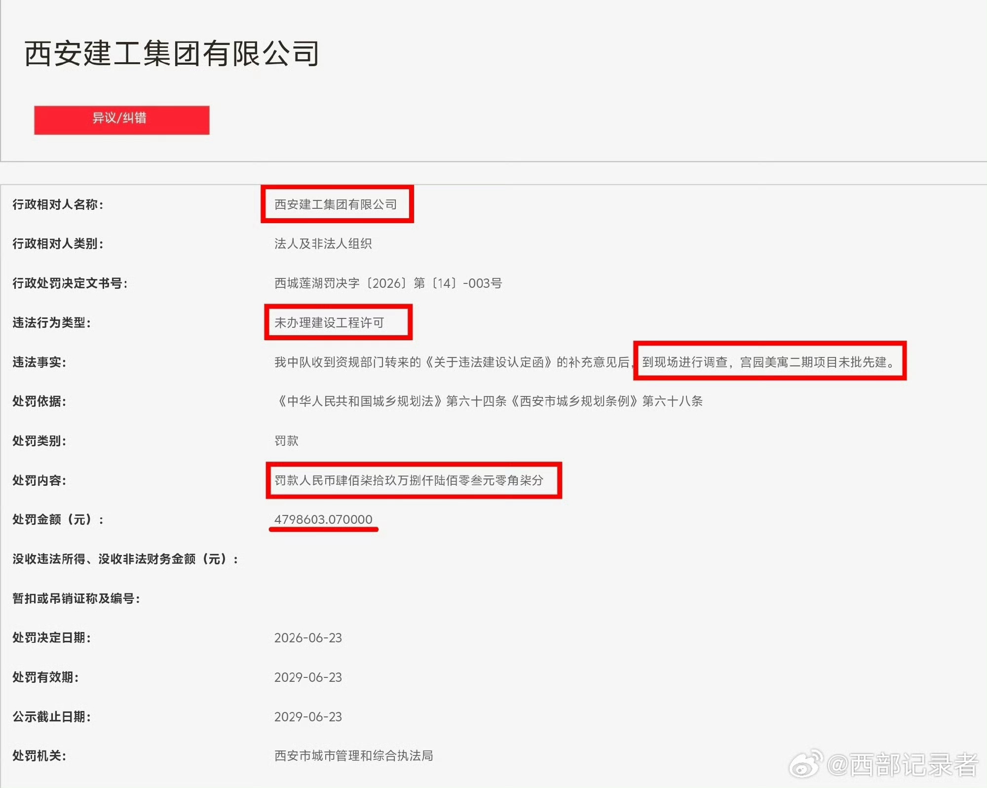Click the label 没收违法所得、没收非法财务金额（元）

point(126,559)
